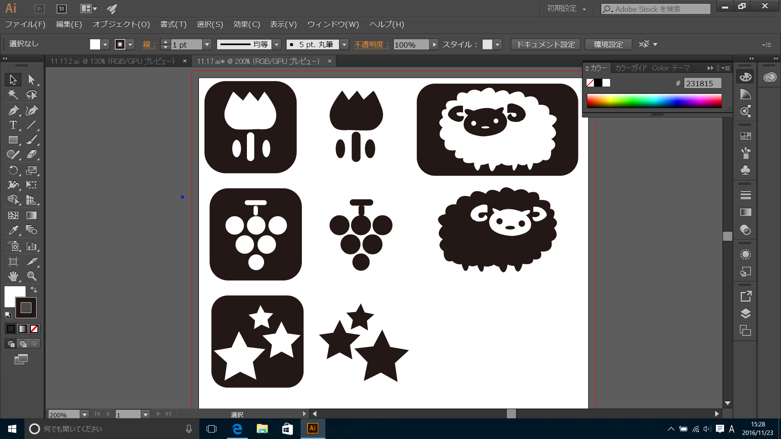
Task: Set paint mode to None
Action: (34, 329)
